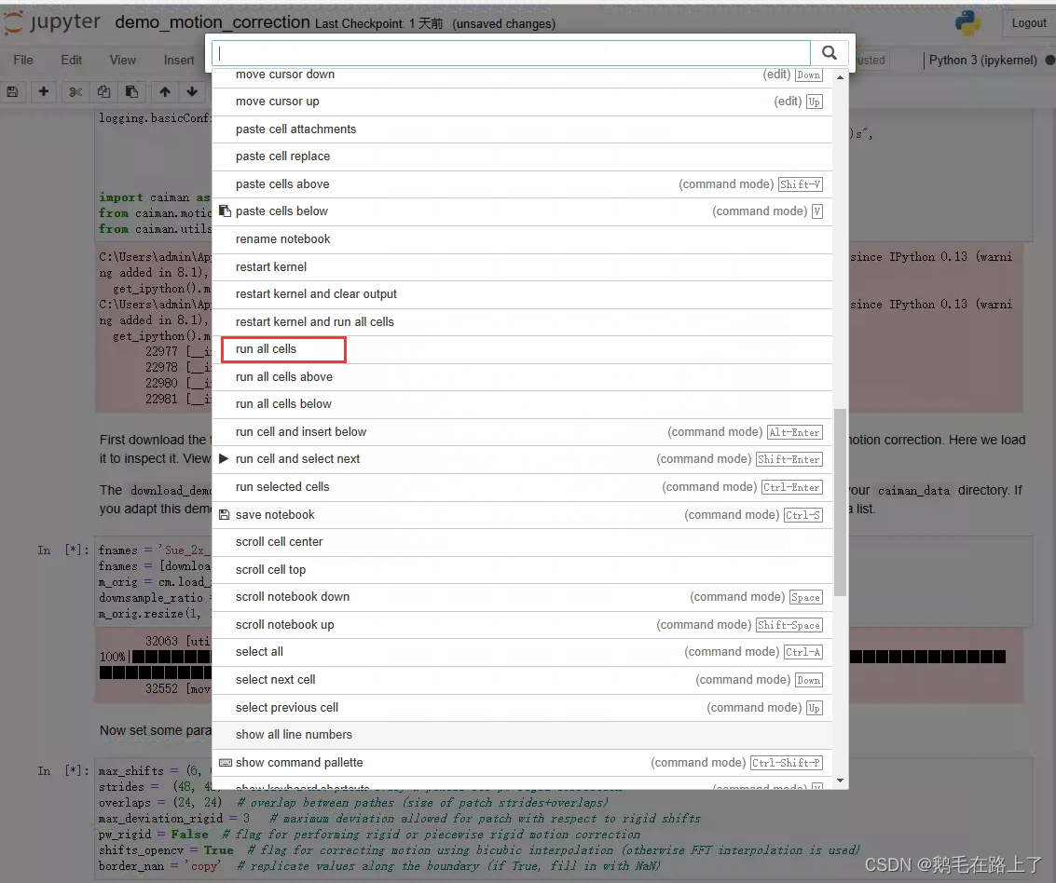Click code line shifts_opencv = True
This screenshot has width=1056, height=883.
(479, 850)
